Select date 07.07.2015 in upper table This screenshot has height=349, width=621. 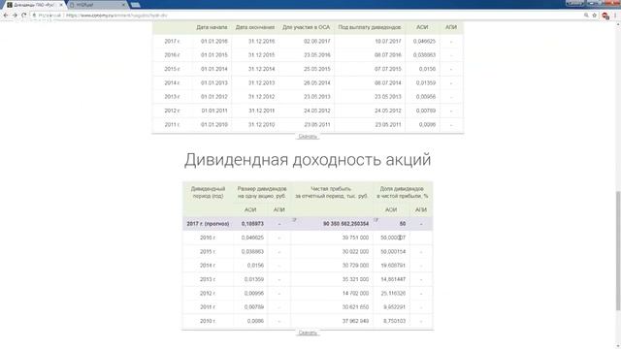pos(388,69)
